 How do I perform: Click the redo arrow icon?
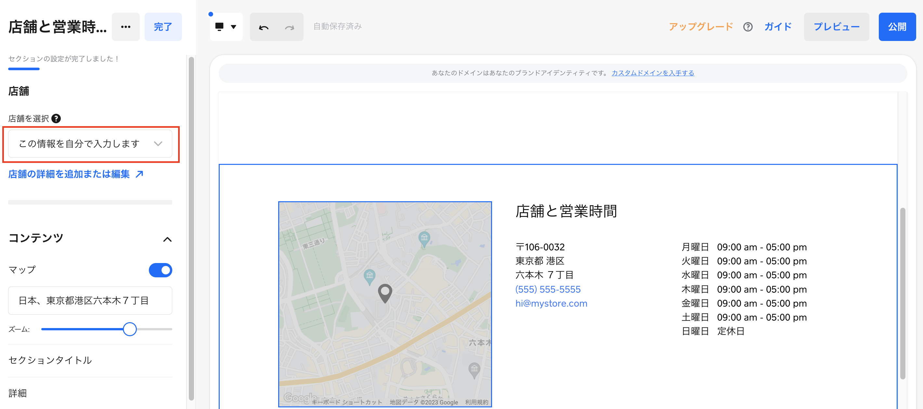point(289,27)
